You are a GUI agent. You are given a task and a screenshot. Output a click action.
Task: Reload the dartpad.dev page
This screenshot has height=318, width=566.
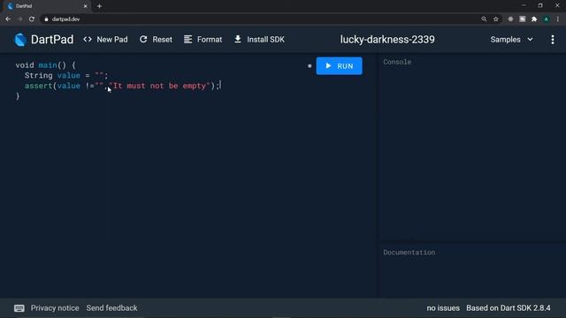pyautogui.click(x=32, y=19)
